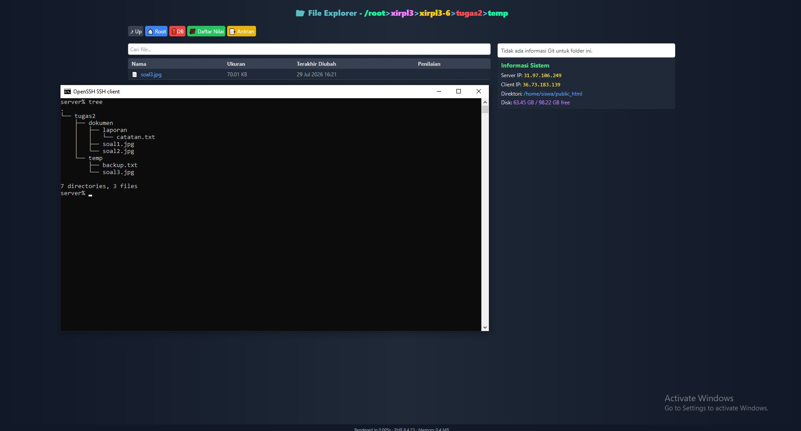
Task: Click the Cari file search field
Action: click(x=309, y=49)
